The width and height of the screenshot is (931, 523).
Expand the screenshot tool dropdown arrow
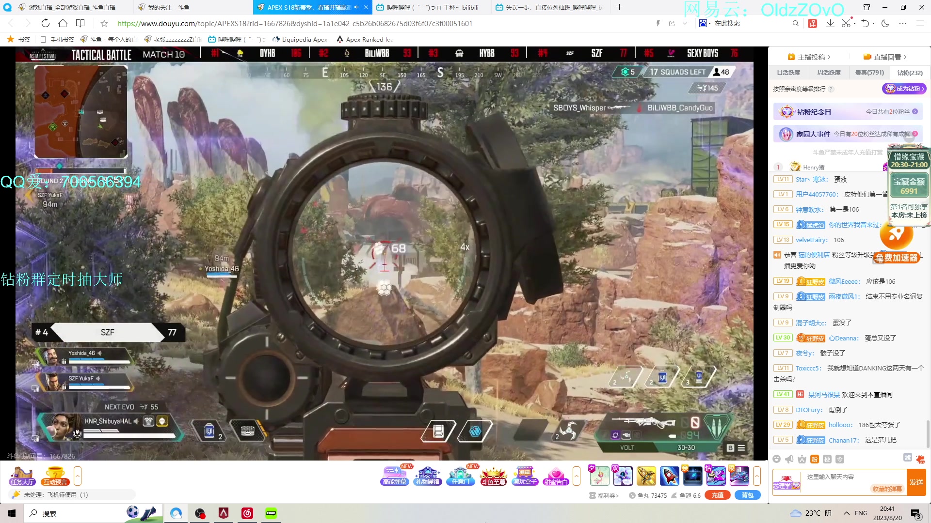pyautogui.click(x=853, y=23)
